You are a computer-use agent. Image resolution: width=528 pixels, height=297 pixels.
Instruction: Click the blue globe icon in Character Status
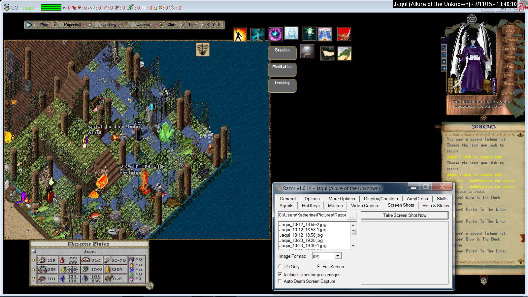coord(34,251)
